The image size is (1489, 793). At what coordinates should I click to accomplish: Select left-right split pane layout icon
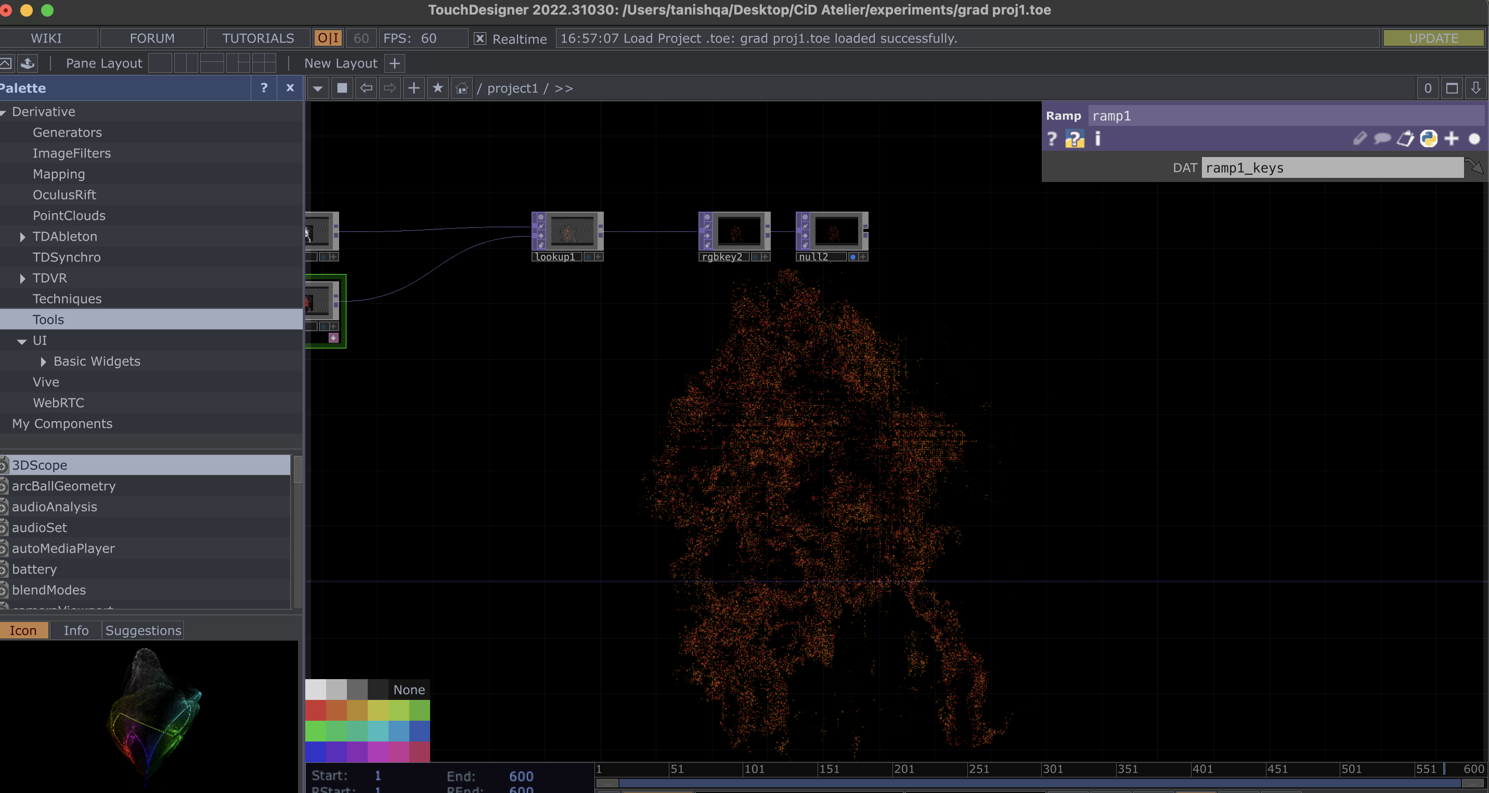(x=186, y=63)
